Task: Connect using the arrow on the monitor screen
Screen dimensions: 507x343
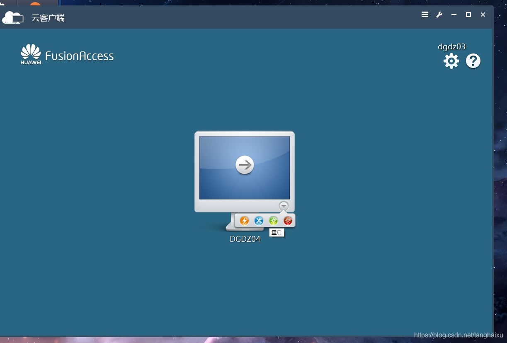Action: pyautogui.click(x=245, y=165)
